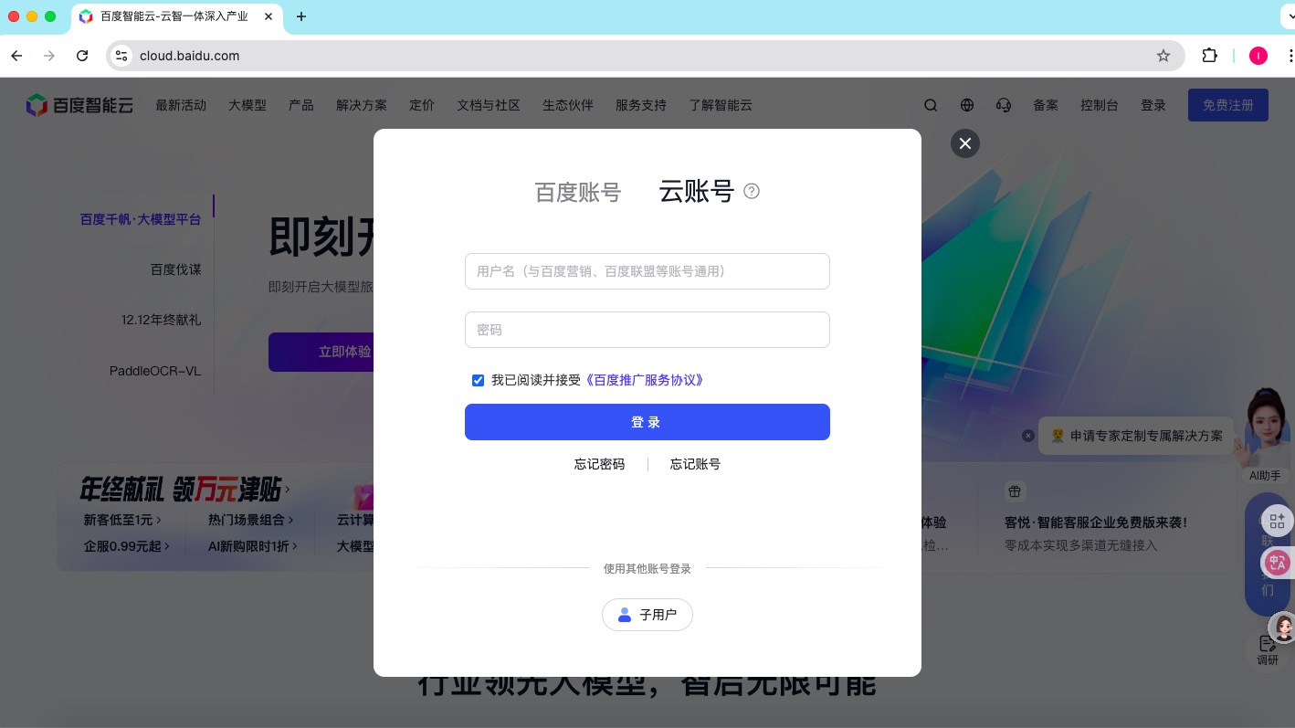This screenshot has width=1295, height=728.
Task: Expand the AI新购限时1折 offer
Action: pyautogui.click(x=252, y=545)
